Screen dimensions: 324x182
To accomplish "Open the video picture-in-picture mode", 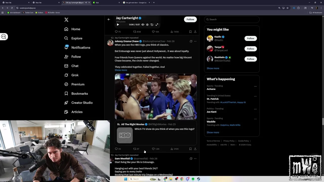I will point(152,25).
